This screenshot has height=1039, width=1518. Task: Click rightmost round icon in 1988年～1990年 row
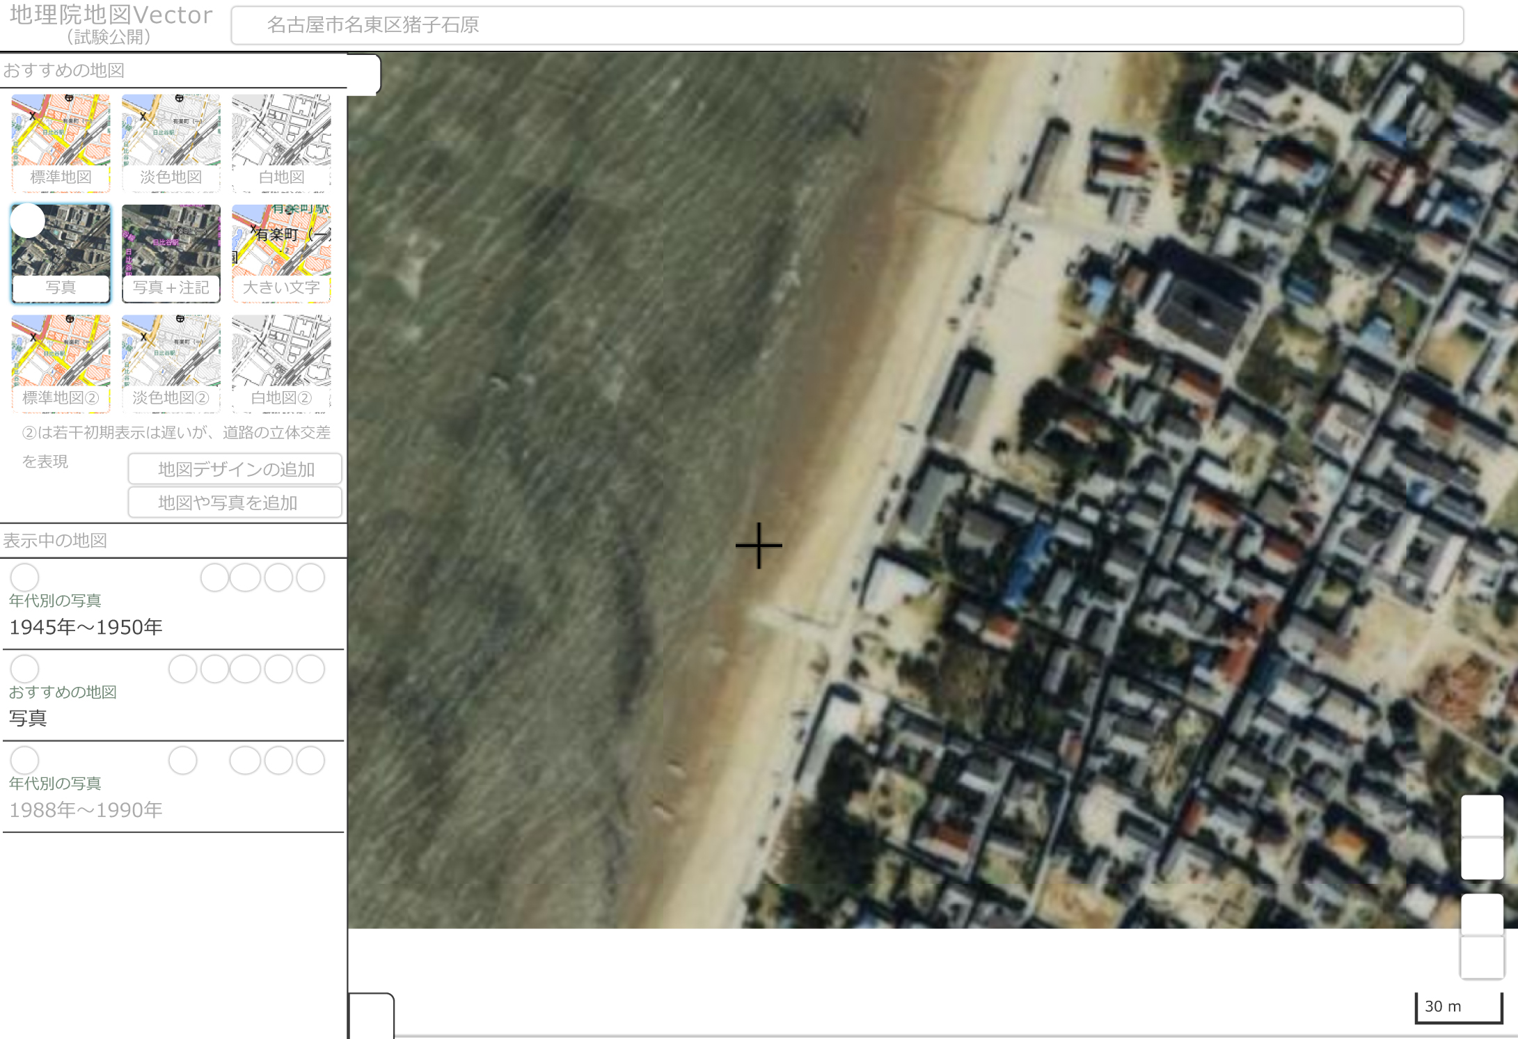(310, 760)
